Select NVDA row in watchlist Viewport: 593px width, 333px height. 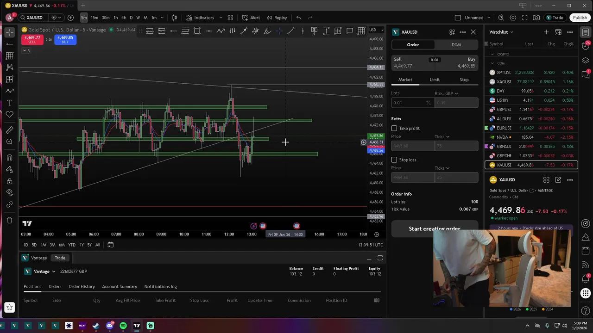(x=531, y=137)
